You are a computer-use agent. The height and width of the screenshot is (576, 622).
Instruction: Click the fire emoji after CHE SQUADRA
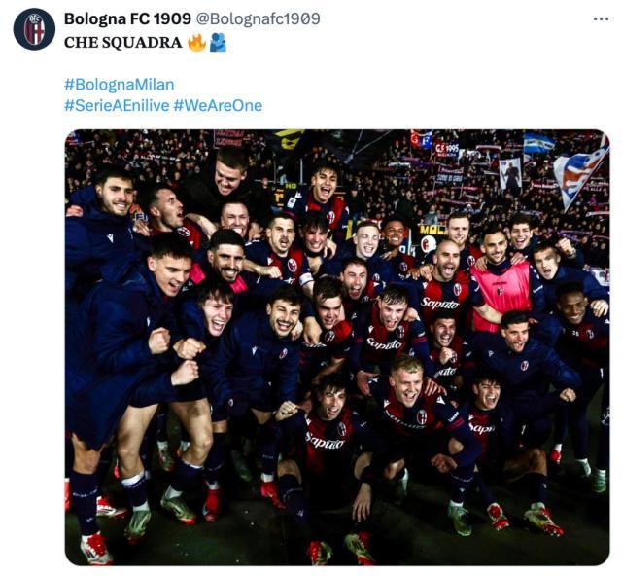coord(196,43)
